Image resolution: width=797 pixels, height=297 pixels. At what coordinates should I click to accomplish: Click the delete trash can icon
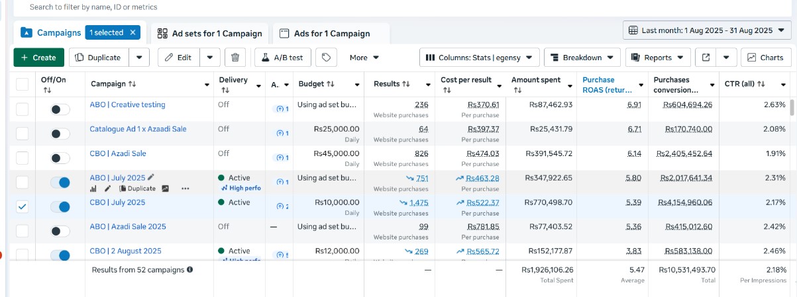(235, 58)
